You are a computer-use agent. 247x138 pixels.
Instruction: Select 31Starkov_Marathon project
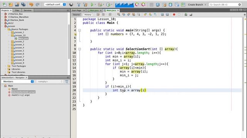click(x=18, y=17)
